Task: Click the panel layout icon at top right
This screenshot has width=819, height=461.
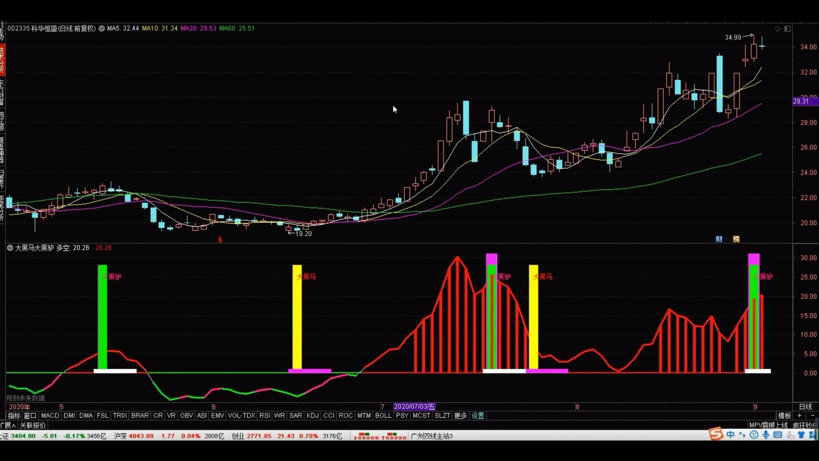Action: [787, 29]
